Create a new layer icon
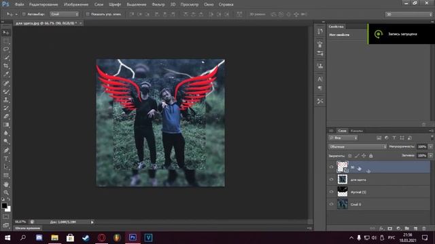 point(415,228)
